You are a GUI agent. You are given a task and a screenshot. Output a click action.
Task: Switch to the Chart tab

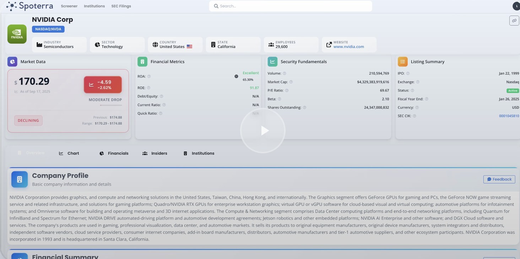pyautogui.click(x=69, y=153)
